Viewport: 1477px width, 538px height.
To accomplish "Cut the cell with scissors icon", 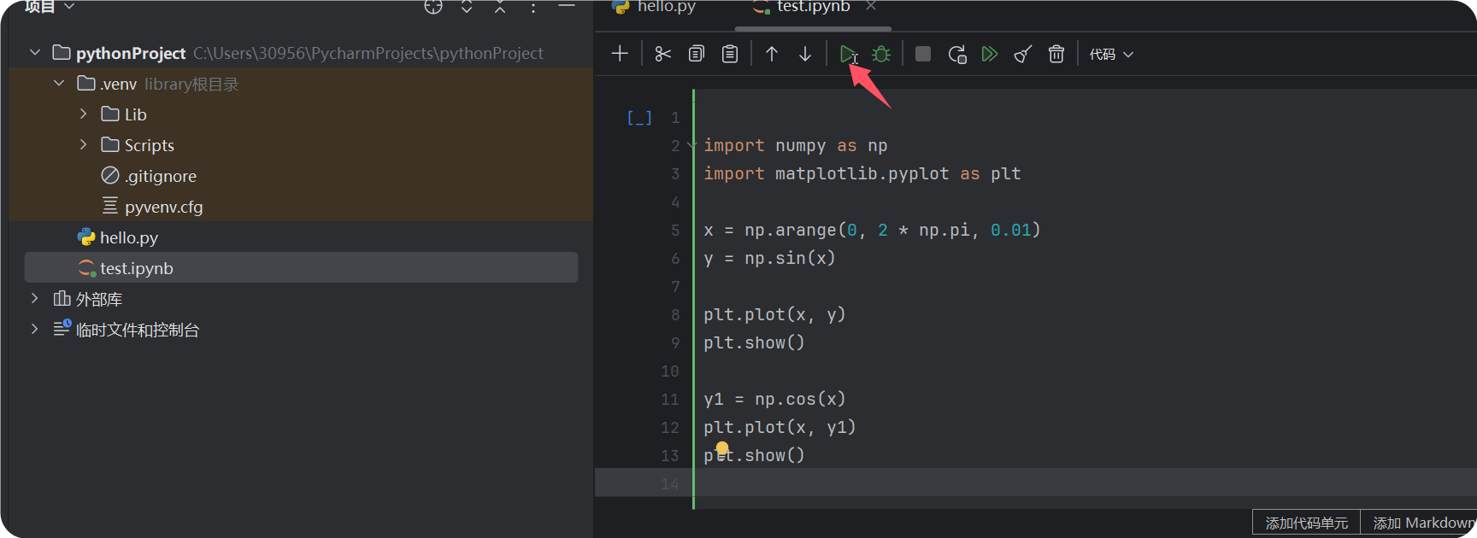I will tap(662, 54).
